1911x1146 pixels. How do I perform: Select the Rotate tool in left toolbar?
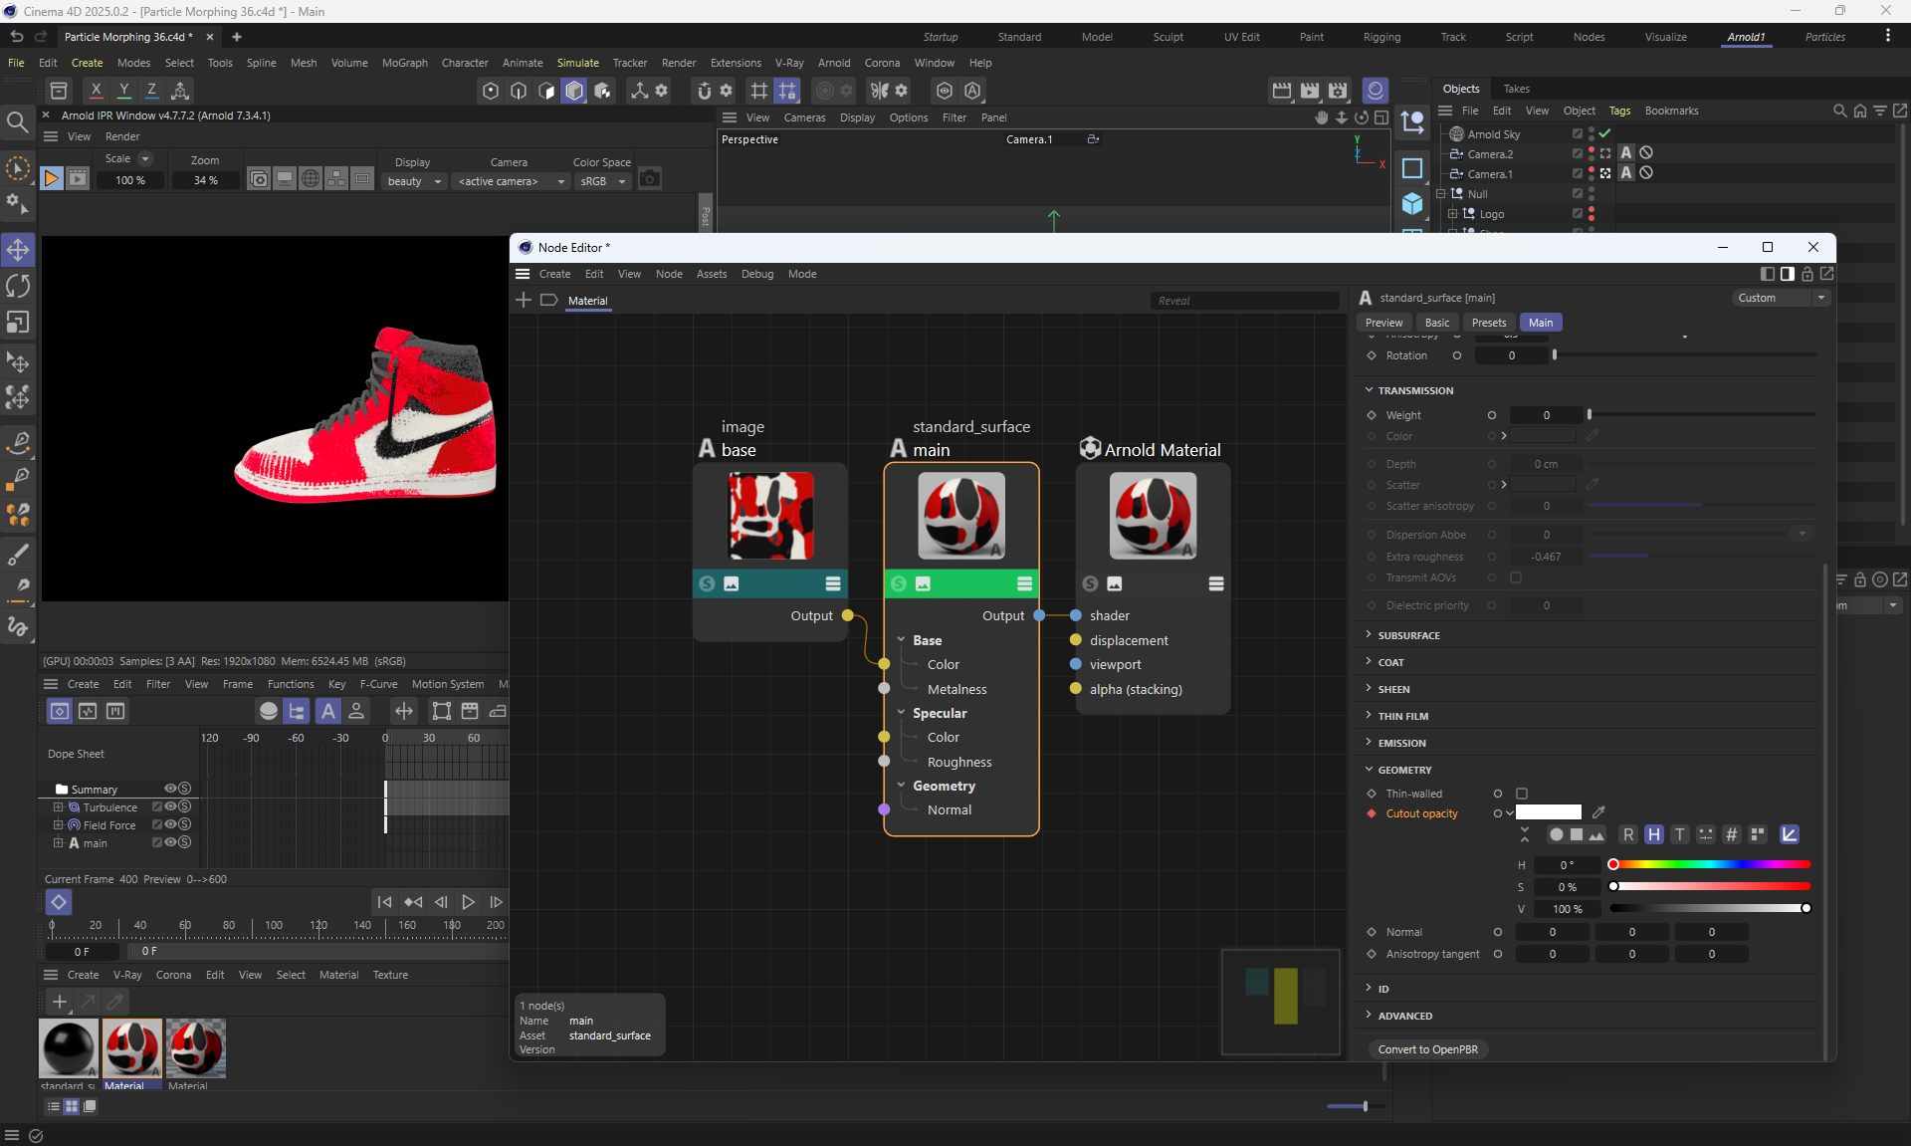18,286
